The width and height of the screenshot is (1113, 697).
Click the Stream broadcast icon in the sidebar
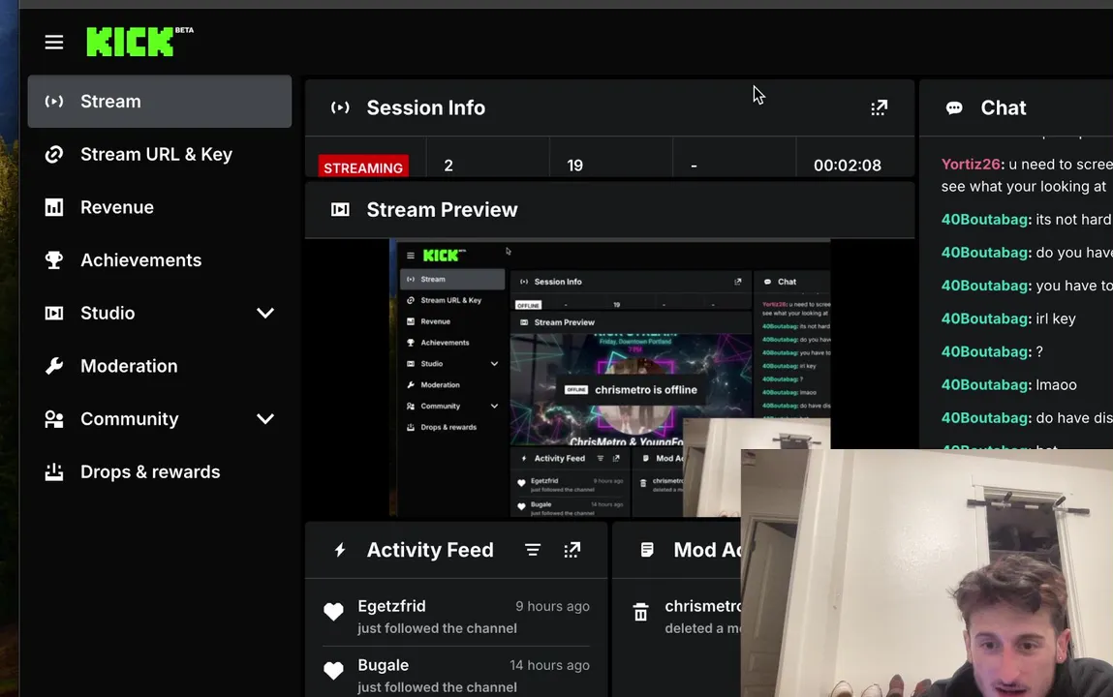54,102
